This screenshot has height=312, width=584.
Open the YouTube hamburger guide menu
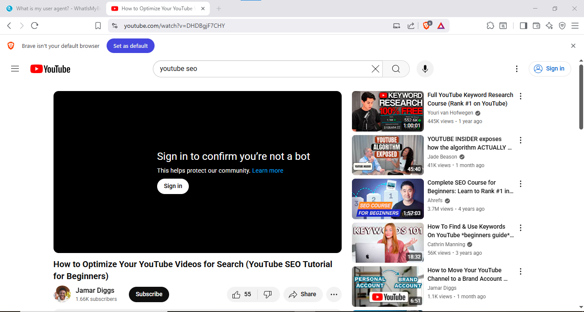(15, 69)
